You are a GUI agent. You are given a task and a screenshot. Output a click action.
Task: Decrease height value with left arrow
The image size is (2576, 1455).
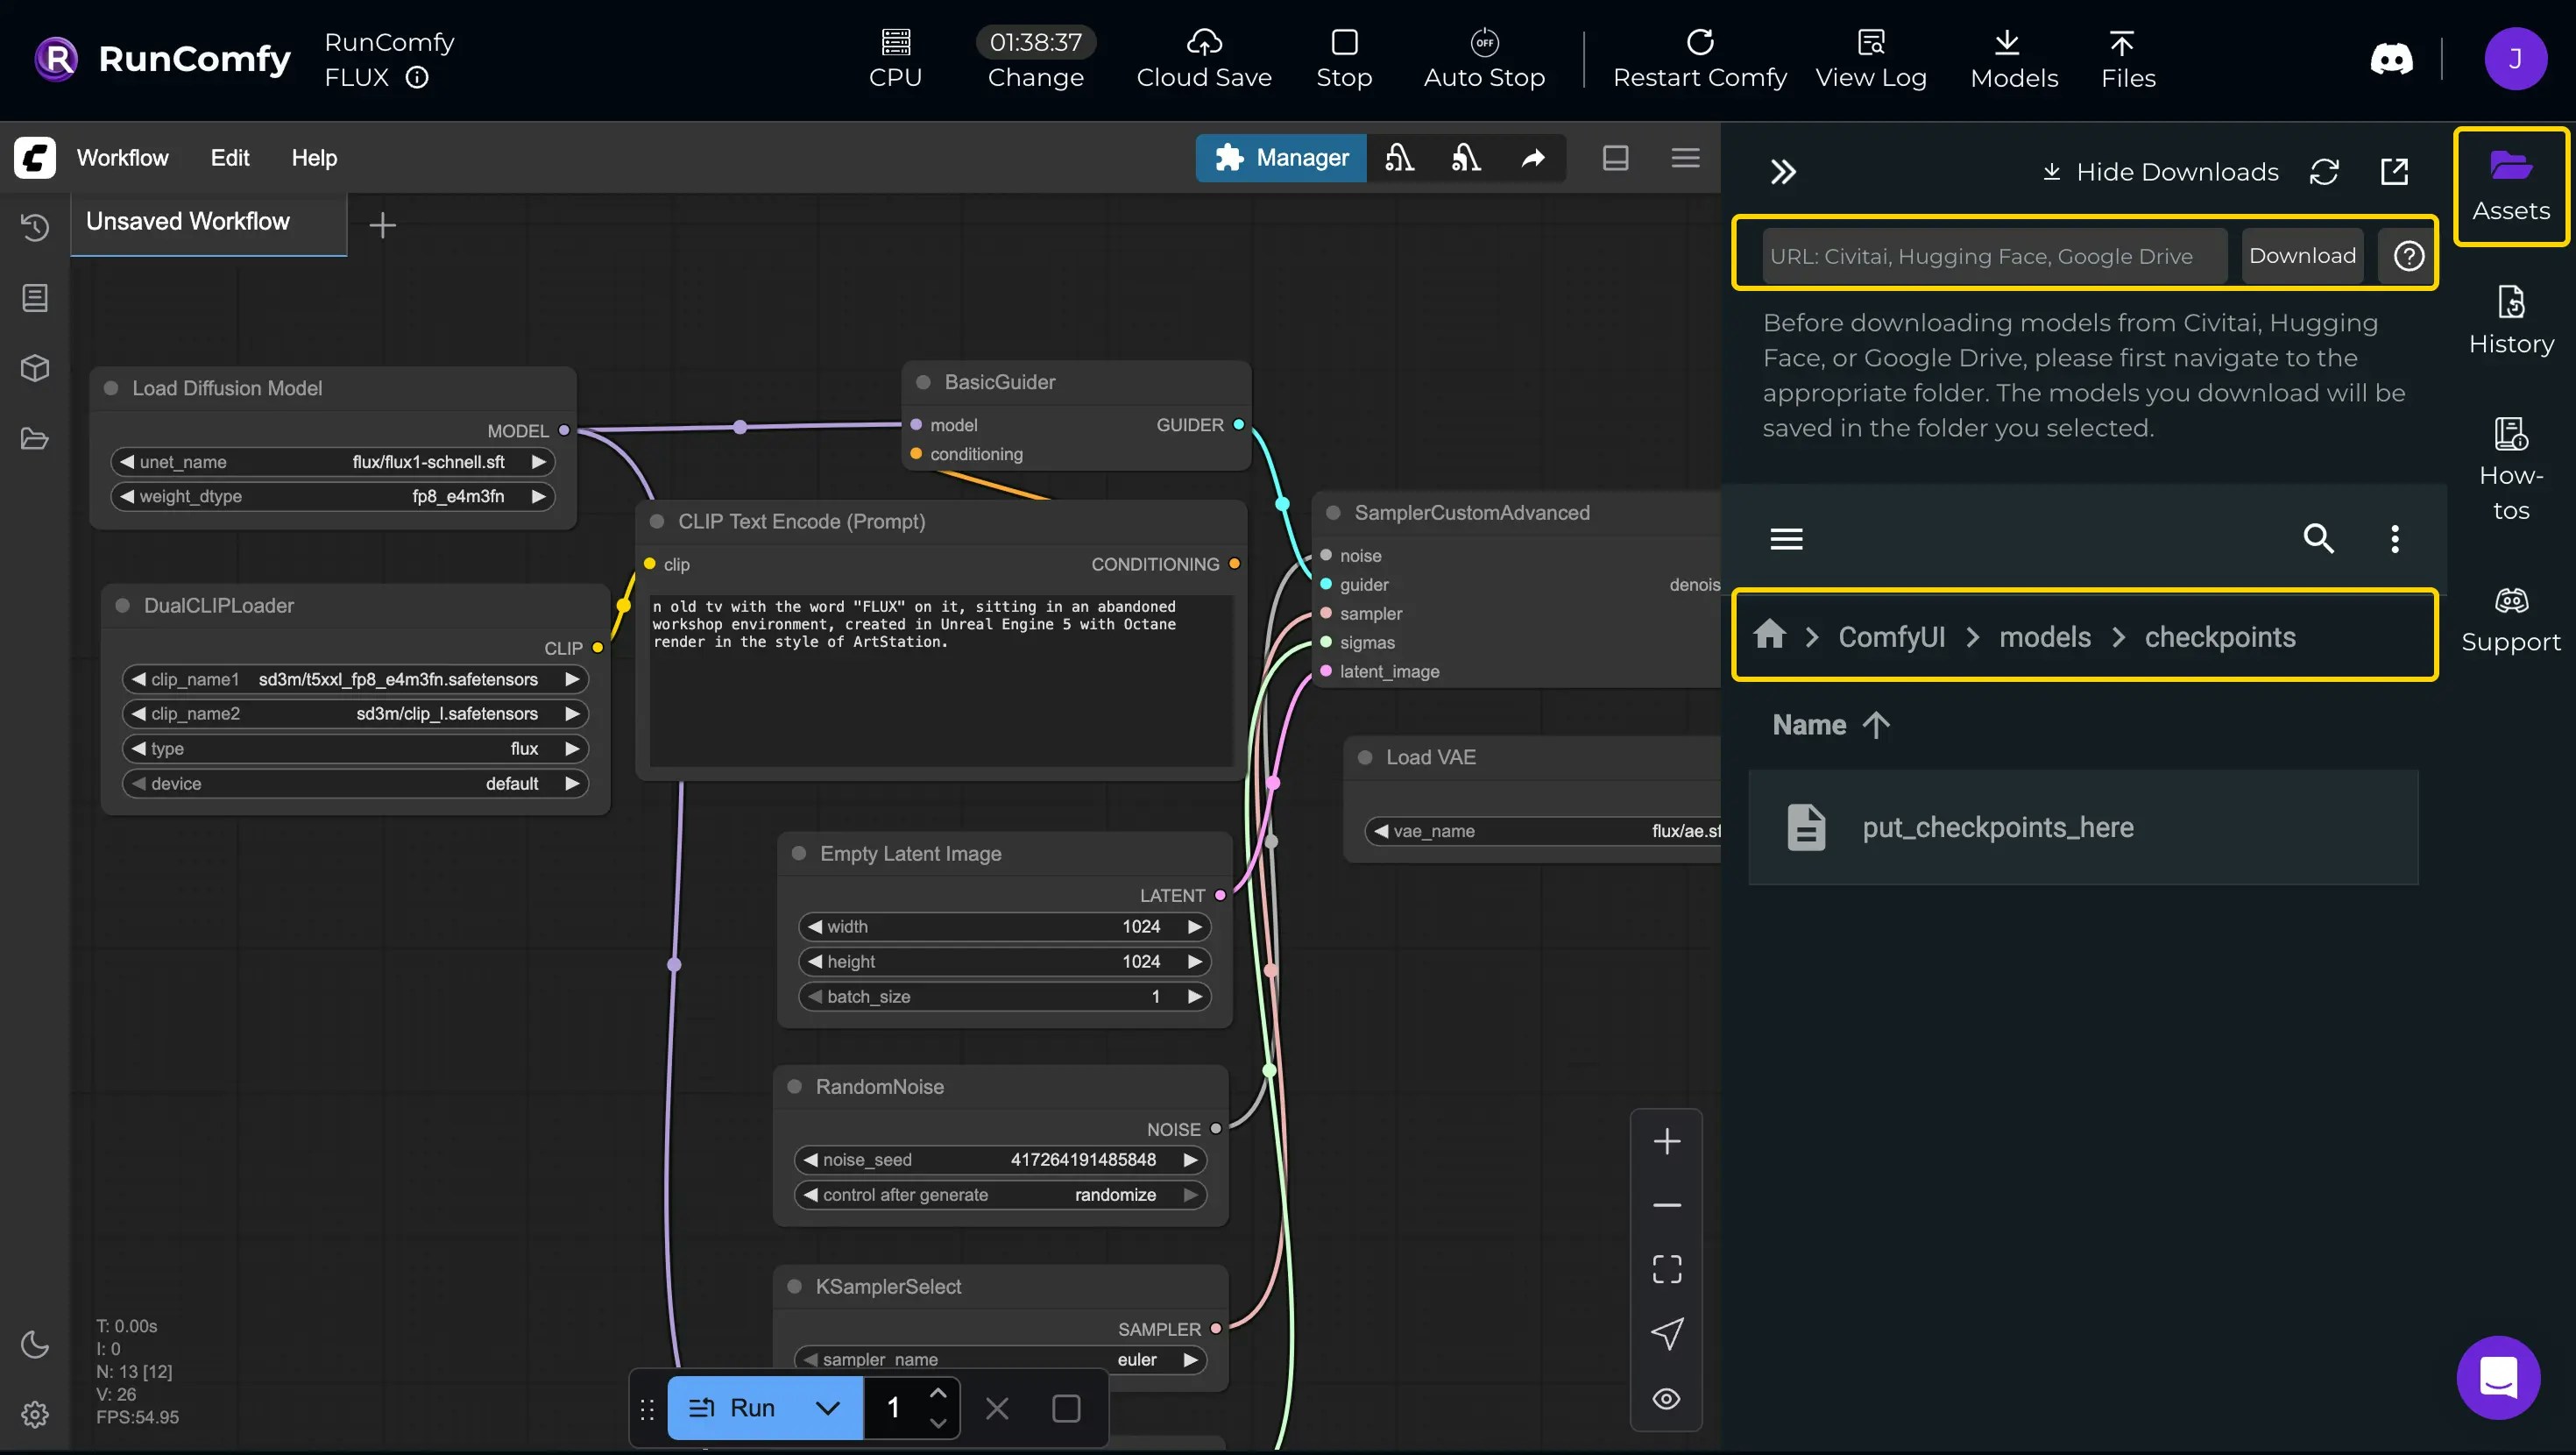[815, 962]
